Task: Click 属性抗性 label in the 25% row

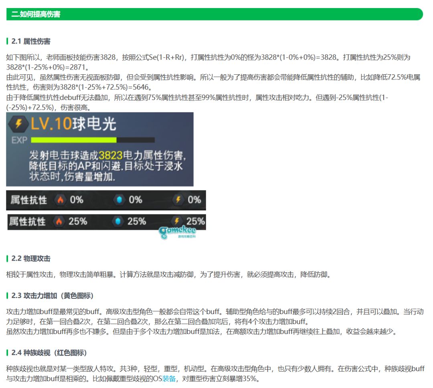Action: coord(27,222)
